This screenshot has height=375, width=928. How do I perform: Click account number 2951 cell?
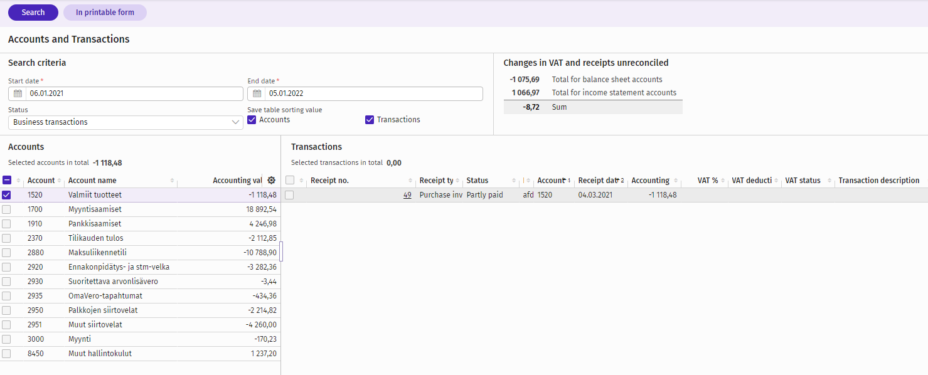tap(35, 325)
